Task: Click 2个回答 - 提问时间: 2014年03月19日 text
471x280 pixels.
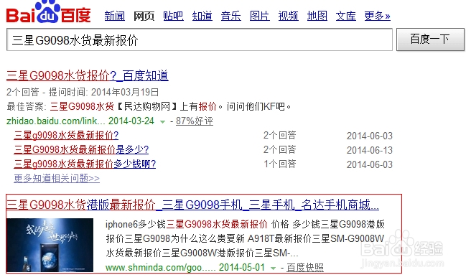Action: point(83,92)
